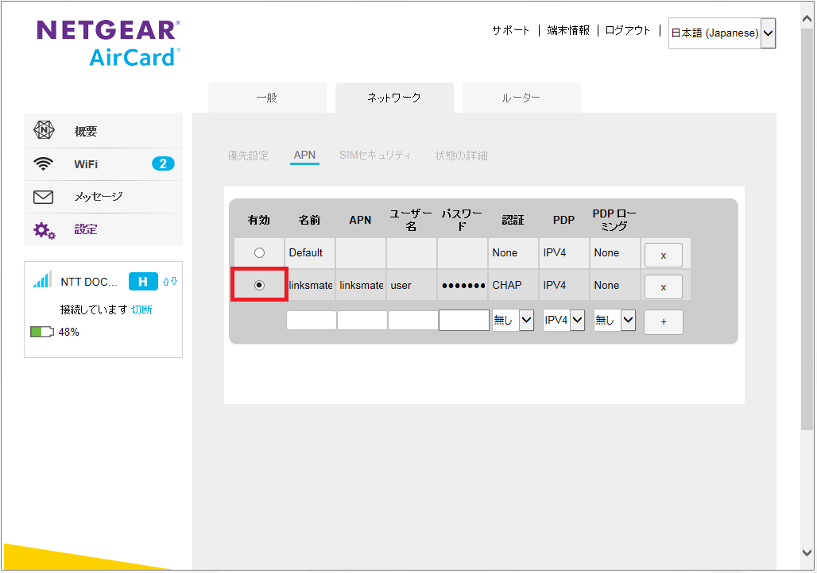Switch to the ネットワーク tab

pos(394,98)
